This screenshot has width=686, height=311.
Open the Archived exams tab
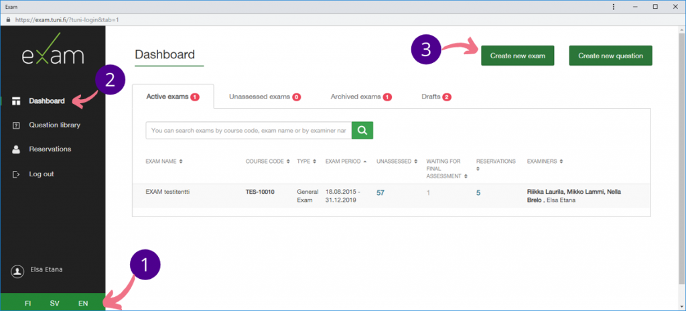tap(360, 97)
